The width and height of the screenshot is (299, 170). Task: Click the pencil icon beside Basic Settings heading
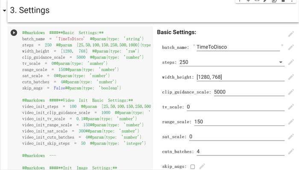click(291, 34)
